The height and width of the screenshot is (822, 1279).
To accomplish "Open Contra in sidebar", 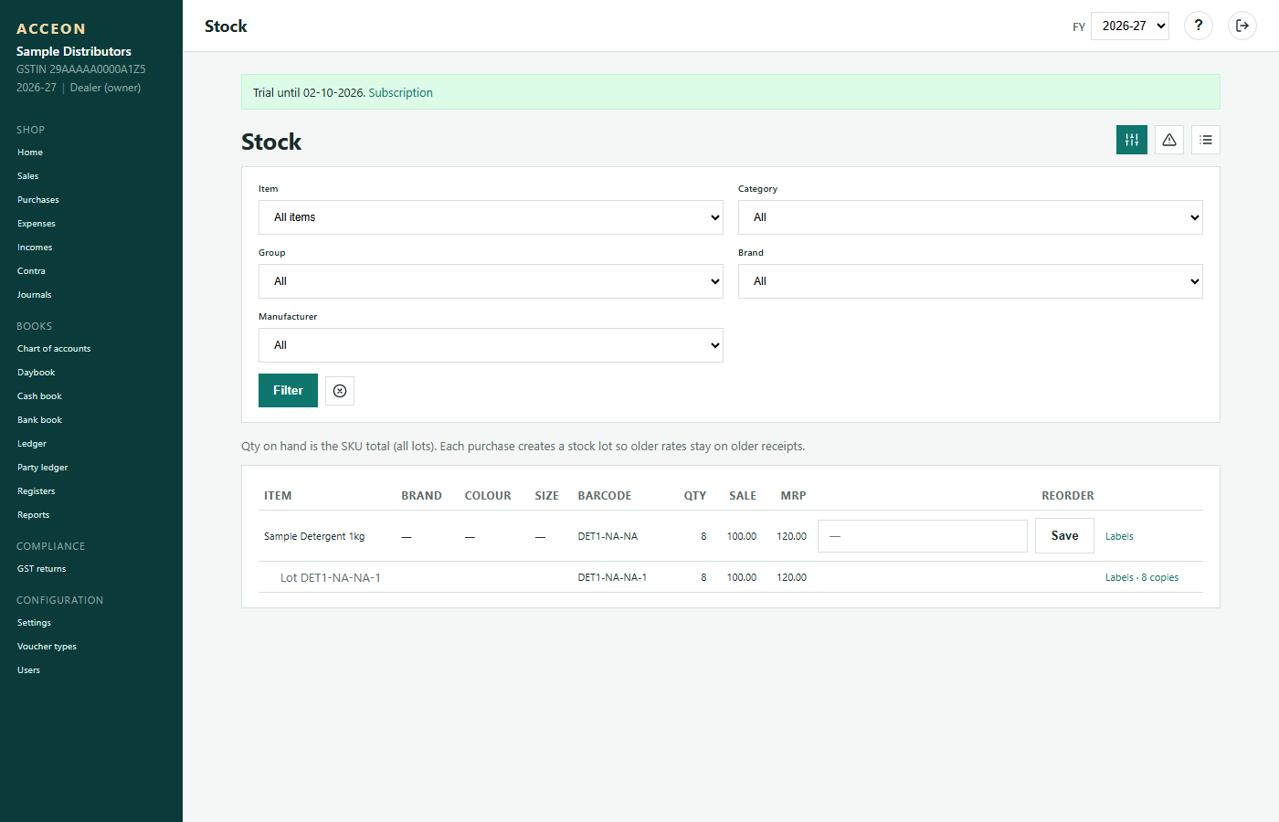I will 31,271.
